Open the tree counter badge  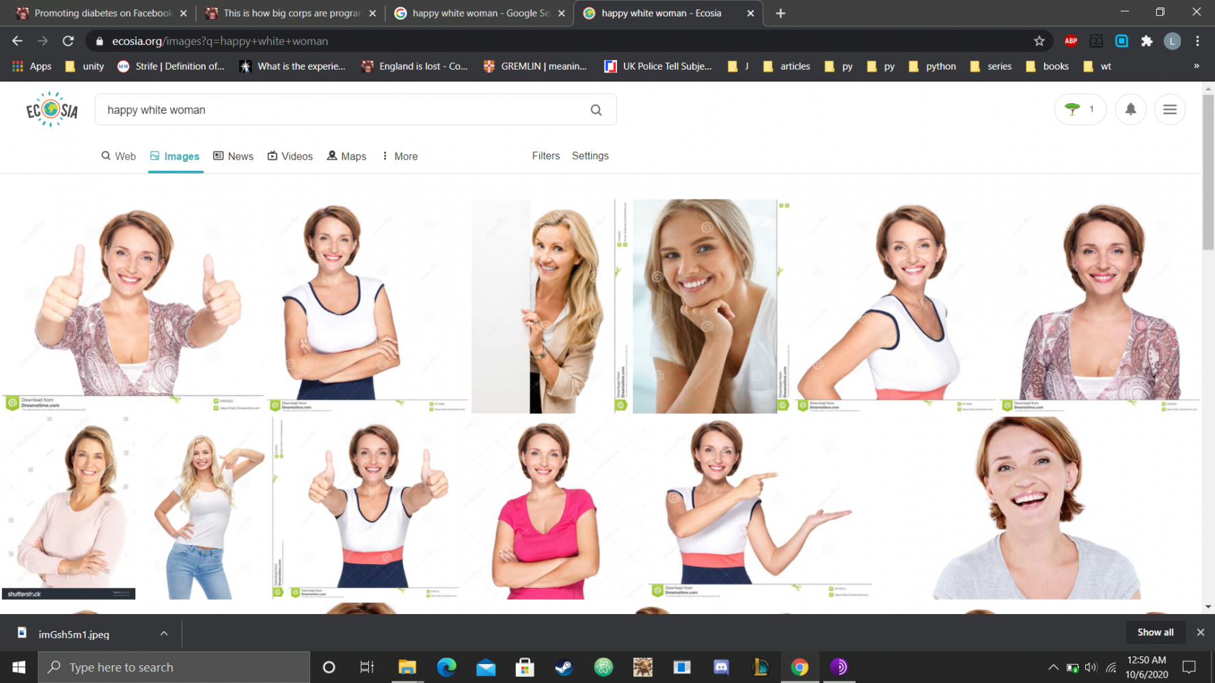1080,109
